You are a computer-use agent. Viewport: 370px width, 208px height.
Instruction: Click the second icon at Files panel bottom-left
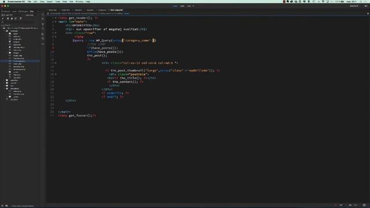click(6, 206)
